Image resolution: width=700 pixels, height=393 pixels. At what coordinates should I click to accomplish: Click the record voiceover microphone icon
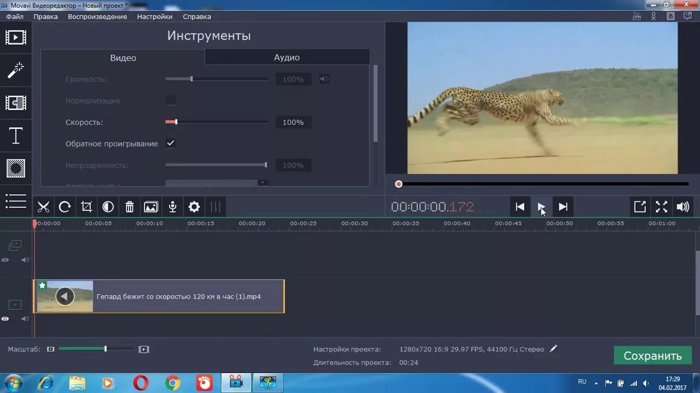tap(172, 206)
